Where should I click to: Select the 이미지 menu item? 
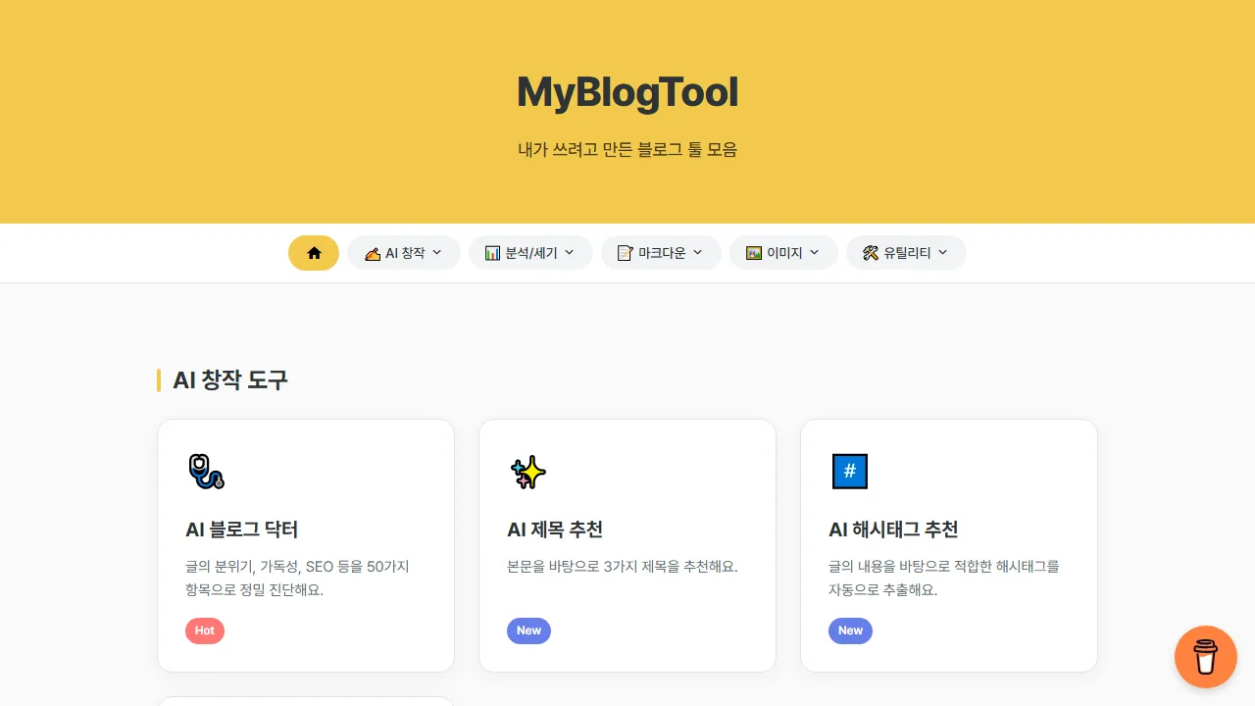(x=783, y=252)
